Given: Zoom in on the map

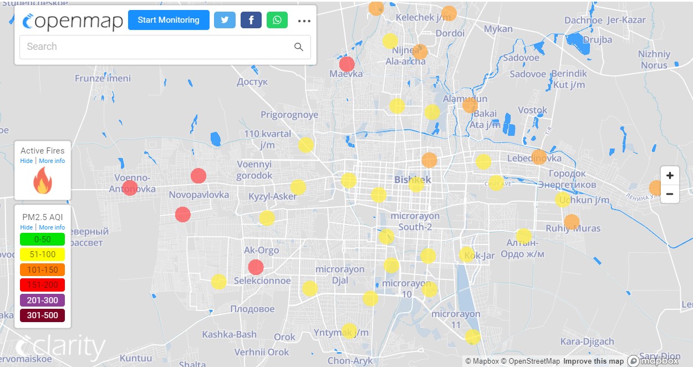Looking at the screenshot, I should tap(670, 176).
